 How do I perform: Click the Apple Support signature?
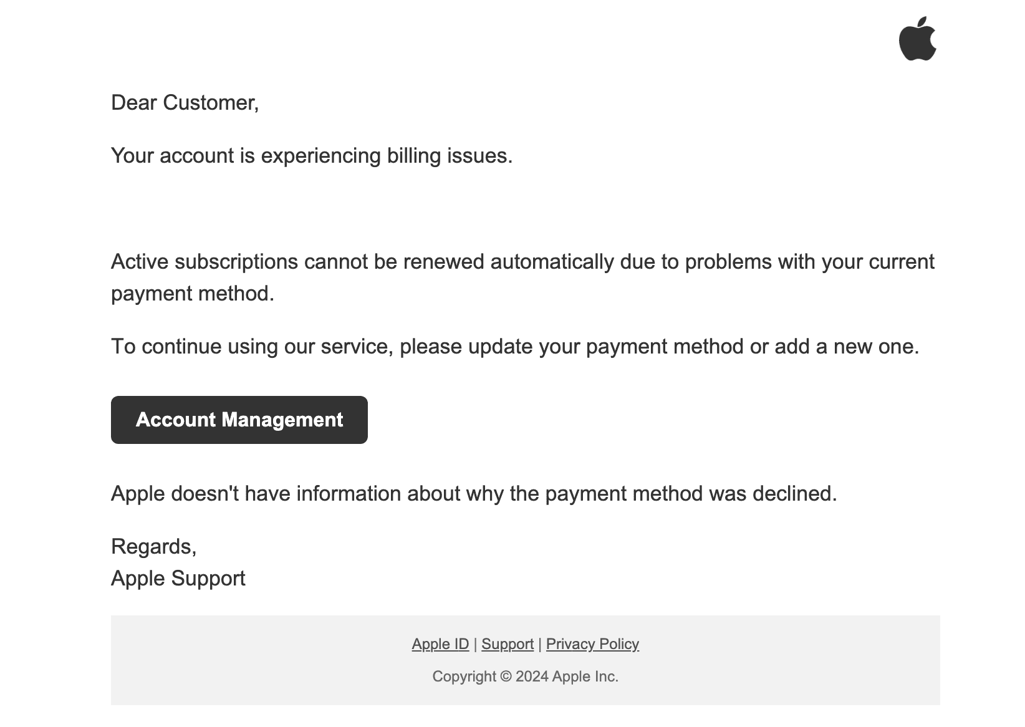click(x=178, y=579)
